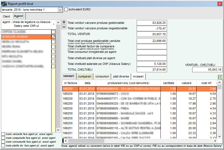Viewport: 224px width, 150px height.
Task: Click the asterisk column header in agent list
Action: (54, 24)
